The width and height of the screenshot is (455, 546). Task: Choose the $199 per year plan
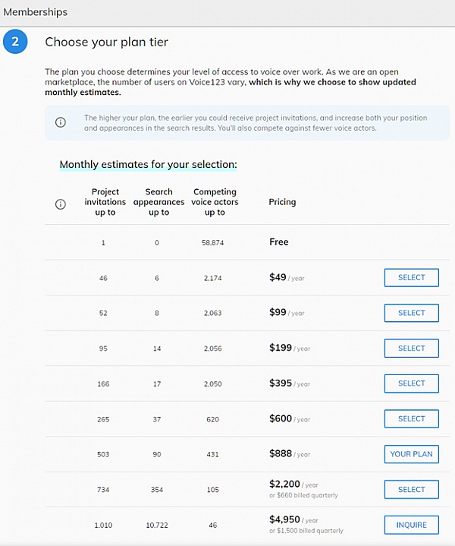[x=411, y=348]
